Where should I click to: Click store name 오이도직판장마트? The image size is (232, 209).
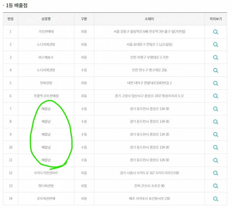point(46,173)
